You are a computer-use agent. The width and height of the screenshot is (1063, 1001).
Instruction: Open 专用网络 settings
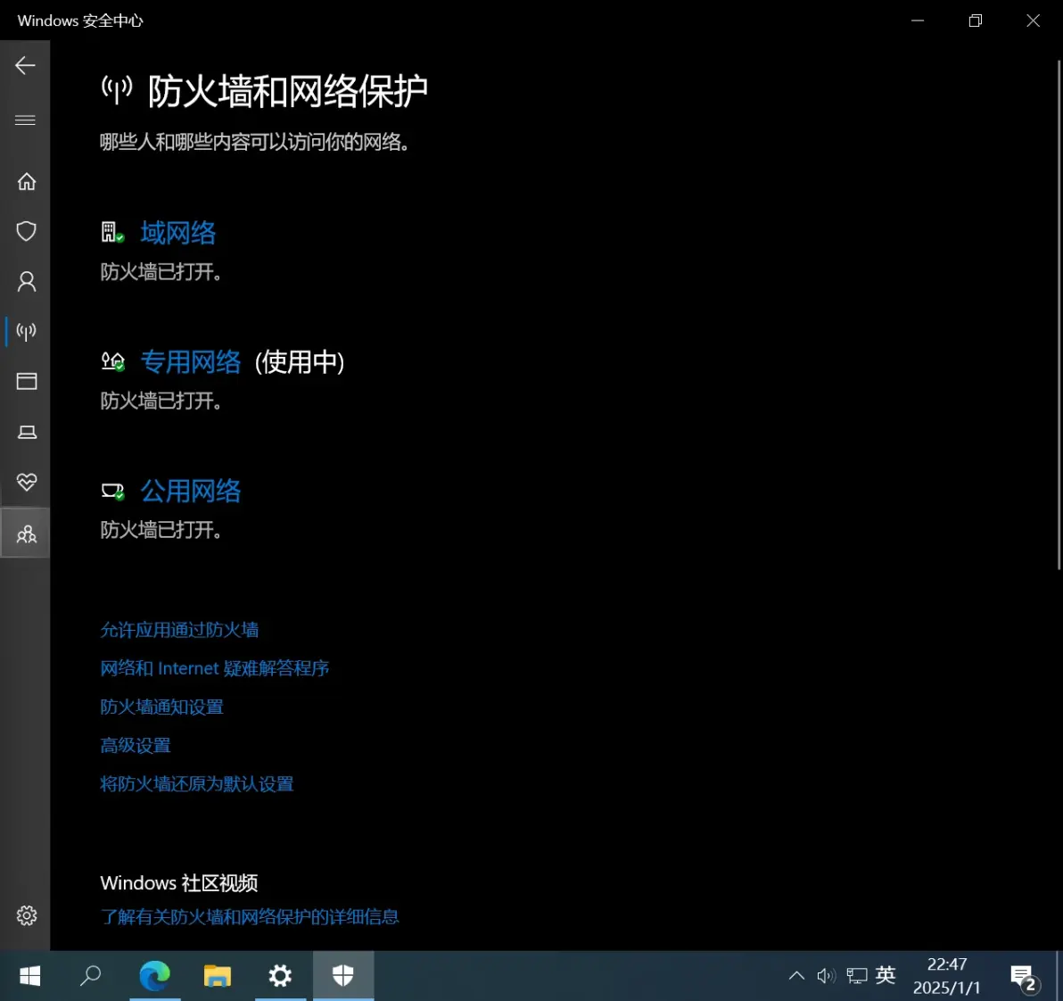coord(191,361)
